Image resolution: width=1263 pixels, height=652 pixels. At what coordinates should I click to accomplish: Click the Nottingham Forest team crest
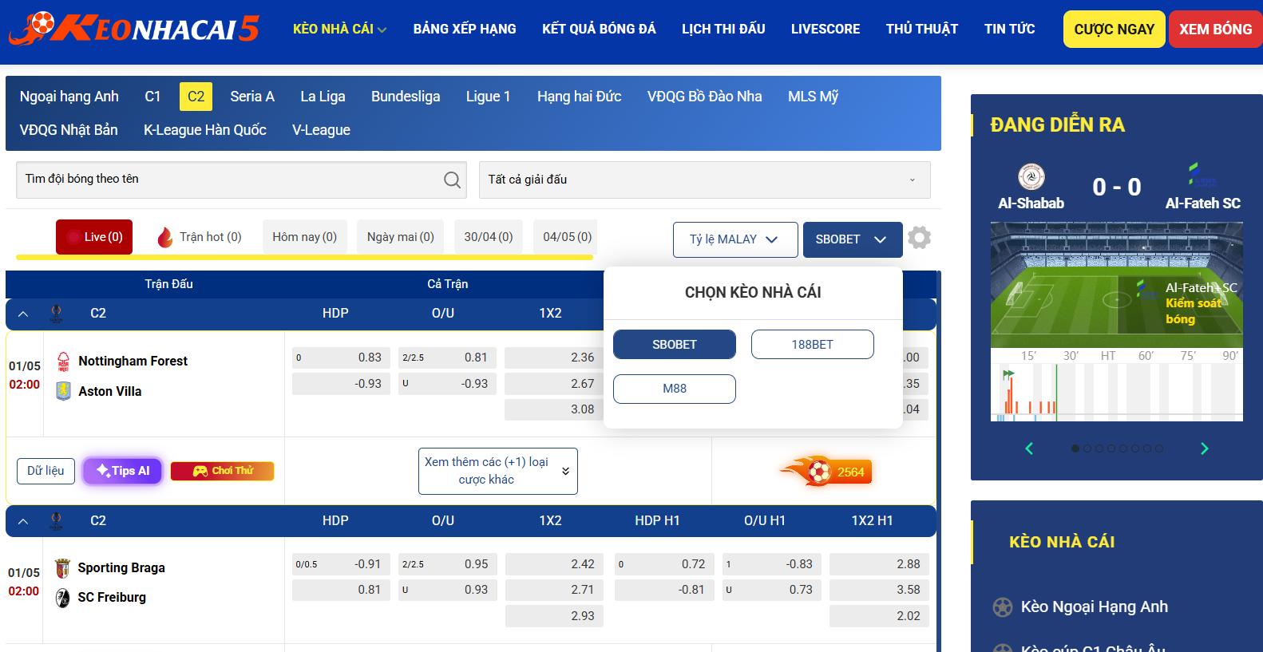[63, 362]
